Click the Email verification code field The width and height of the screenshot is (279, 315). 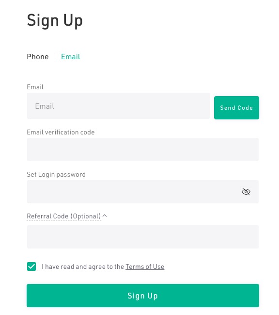(x=143, y=149)
